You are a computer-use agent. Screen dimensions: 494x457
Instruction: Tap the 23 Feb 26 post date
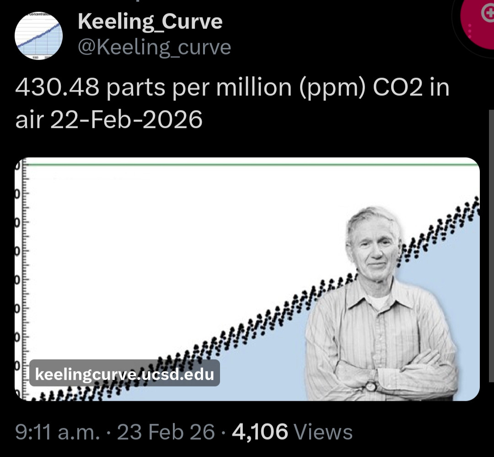click(166, 431)
